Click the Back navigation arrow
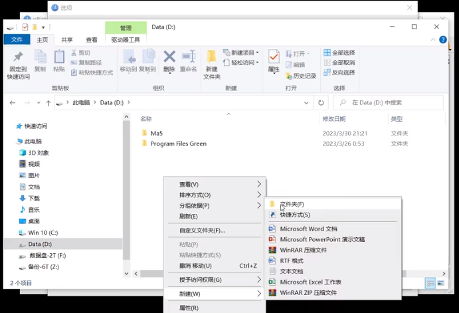The height and width of the screenshot is (313, 459). point(13,103)
